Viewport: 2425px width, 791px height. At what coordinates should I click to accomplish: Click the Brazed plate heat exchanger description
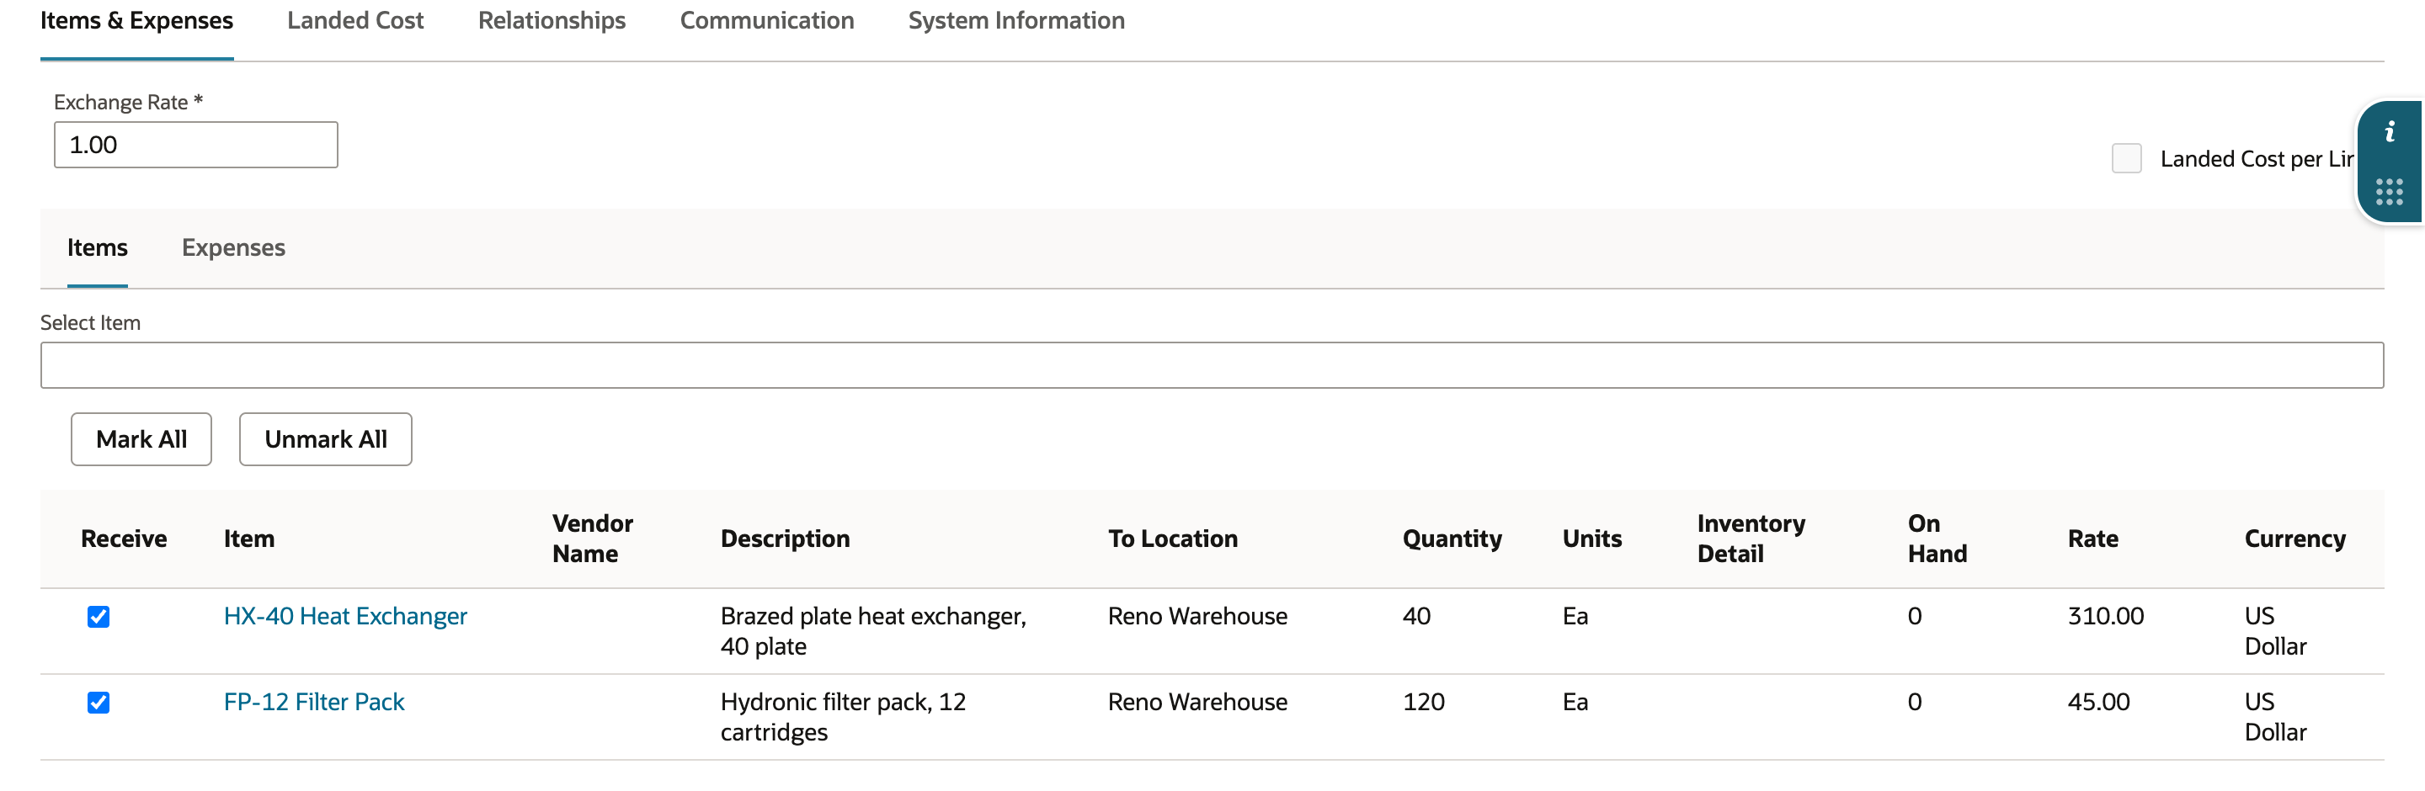(874, 631)
